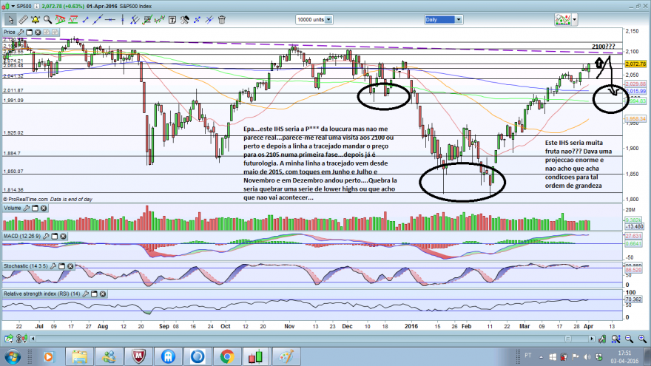Select the parallel lines channel tool
Screen dimensions: 651x366
pyautogui.click(x=135, y=19)
